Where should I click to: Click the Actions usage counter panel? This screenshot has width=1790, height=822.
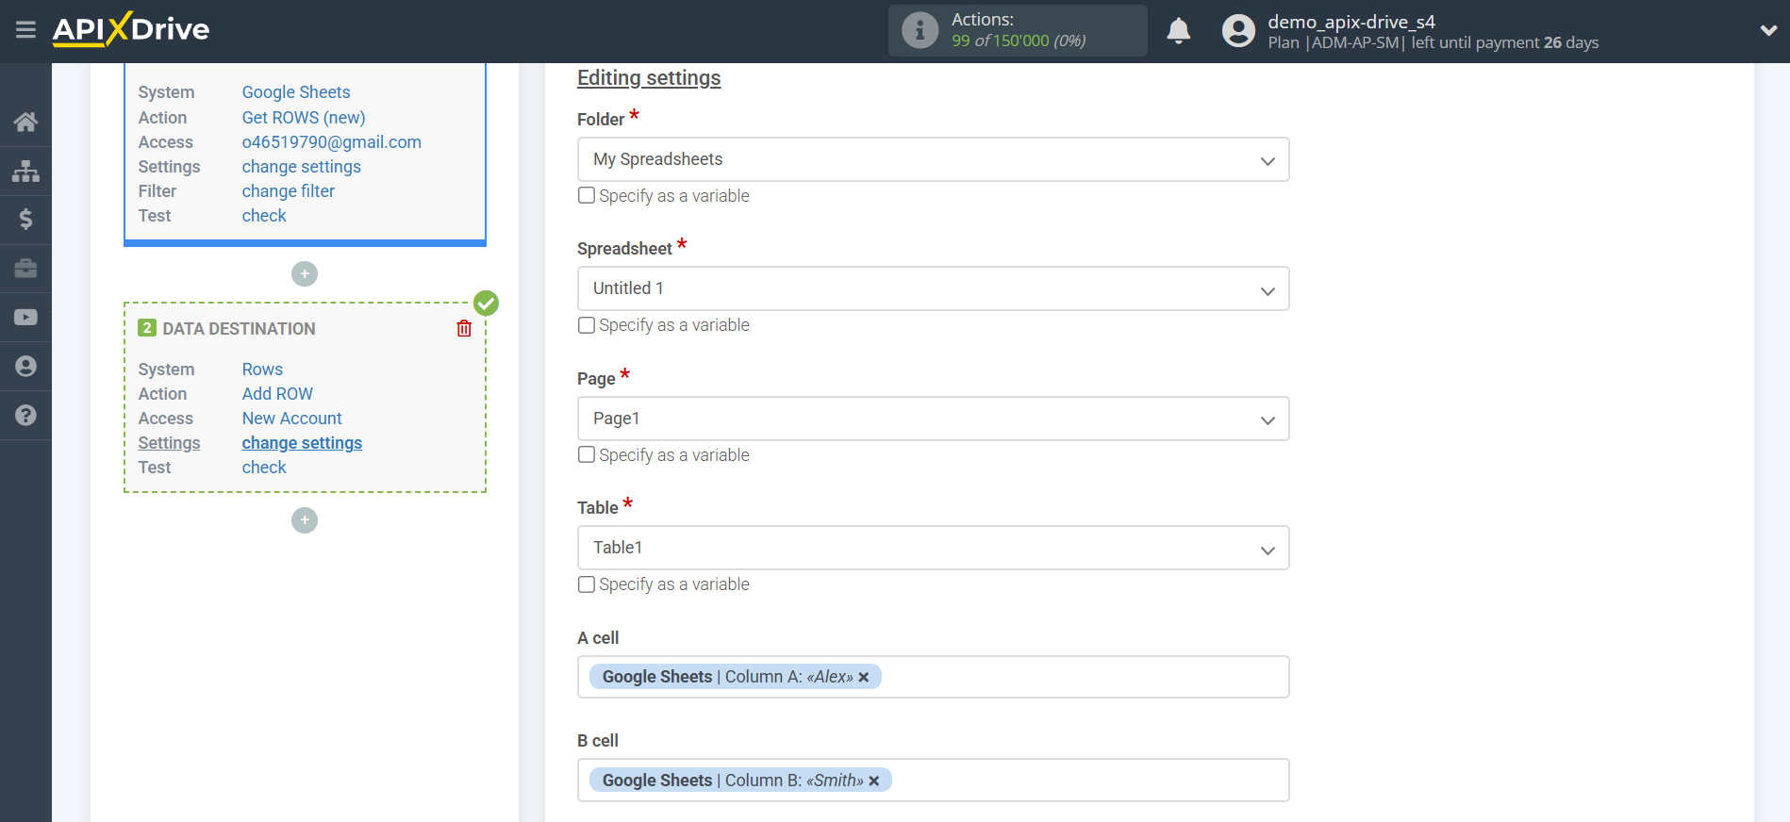tap(1017, 30)
